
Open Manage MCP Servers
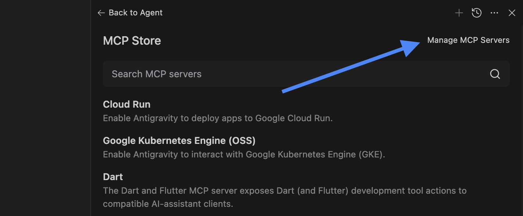pyautogui.click(x=468, y=40)
